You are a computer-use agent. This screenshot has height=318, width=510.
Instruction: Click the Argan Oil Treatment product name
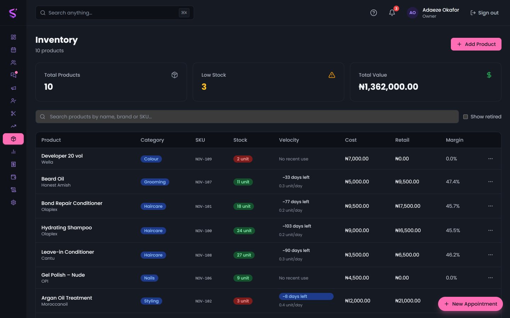(67, 298)
